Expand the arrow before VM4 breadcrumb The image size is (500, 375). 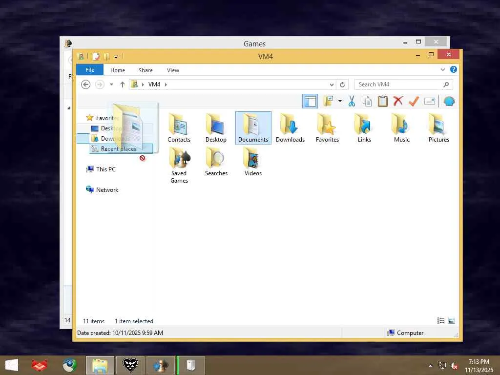tap(143, 84)
